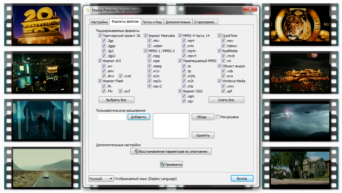Toggle the Формат Flash group checkbox
The height and width of the screenshot is (193, 342).
point(100,81)
